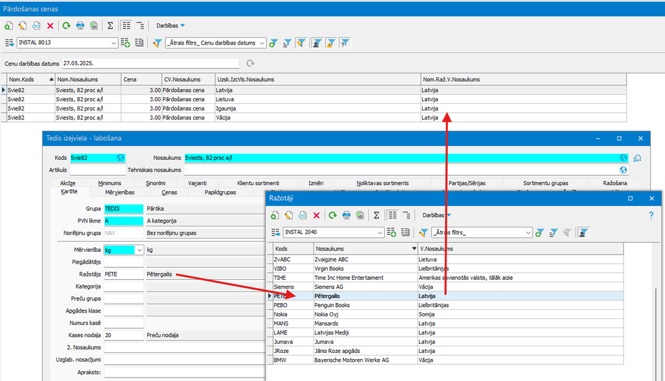Click the Artikuls input field
The image size is (665, 381).
[98, 170]
